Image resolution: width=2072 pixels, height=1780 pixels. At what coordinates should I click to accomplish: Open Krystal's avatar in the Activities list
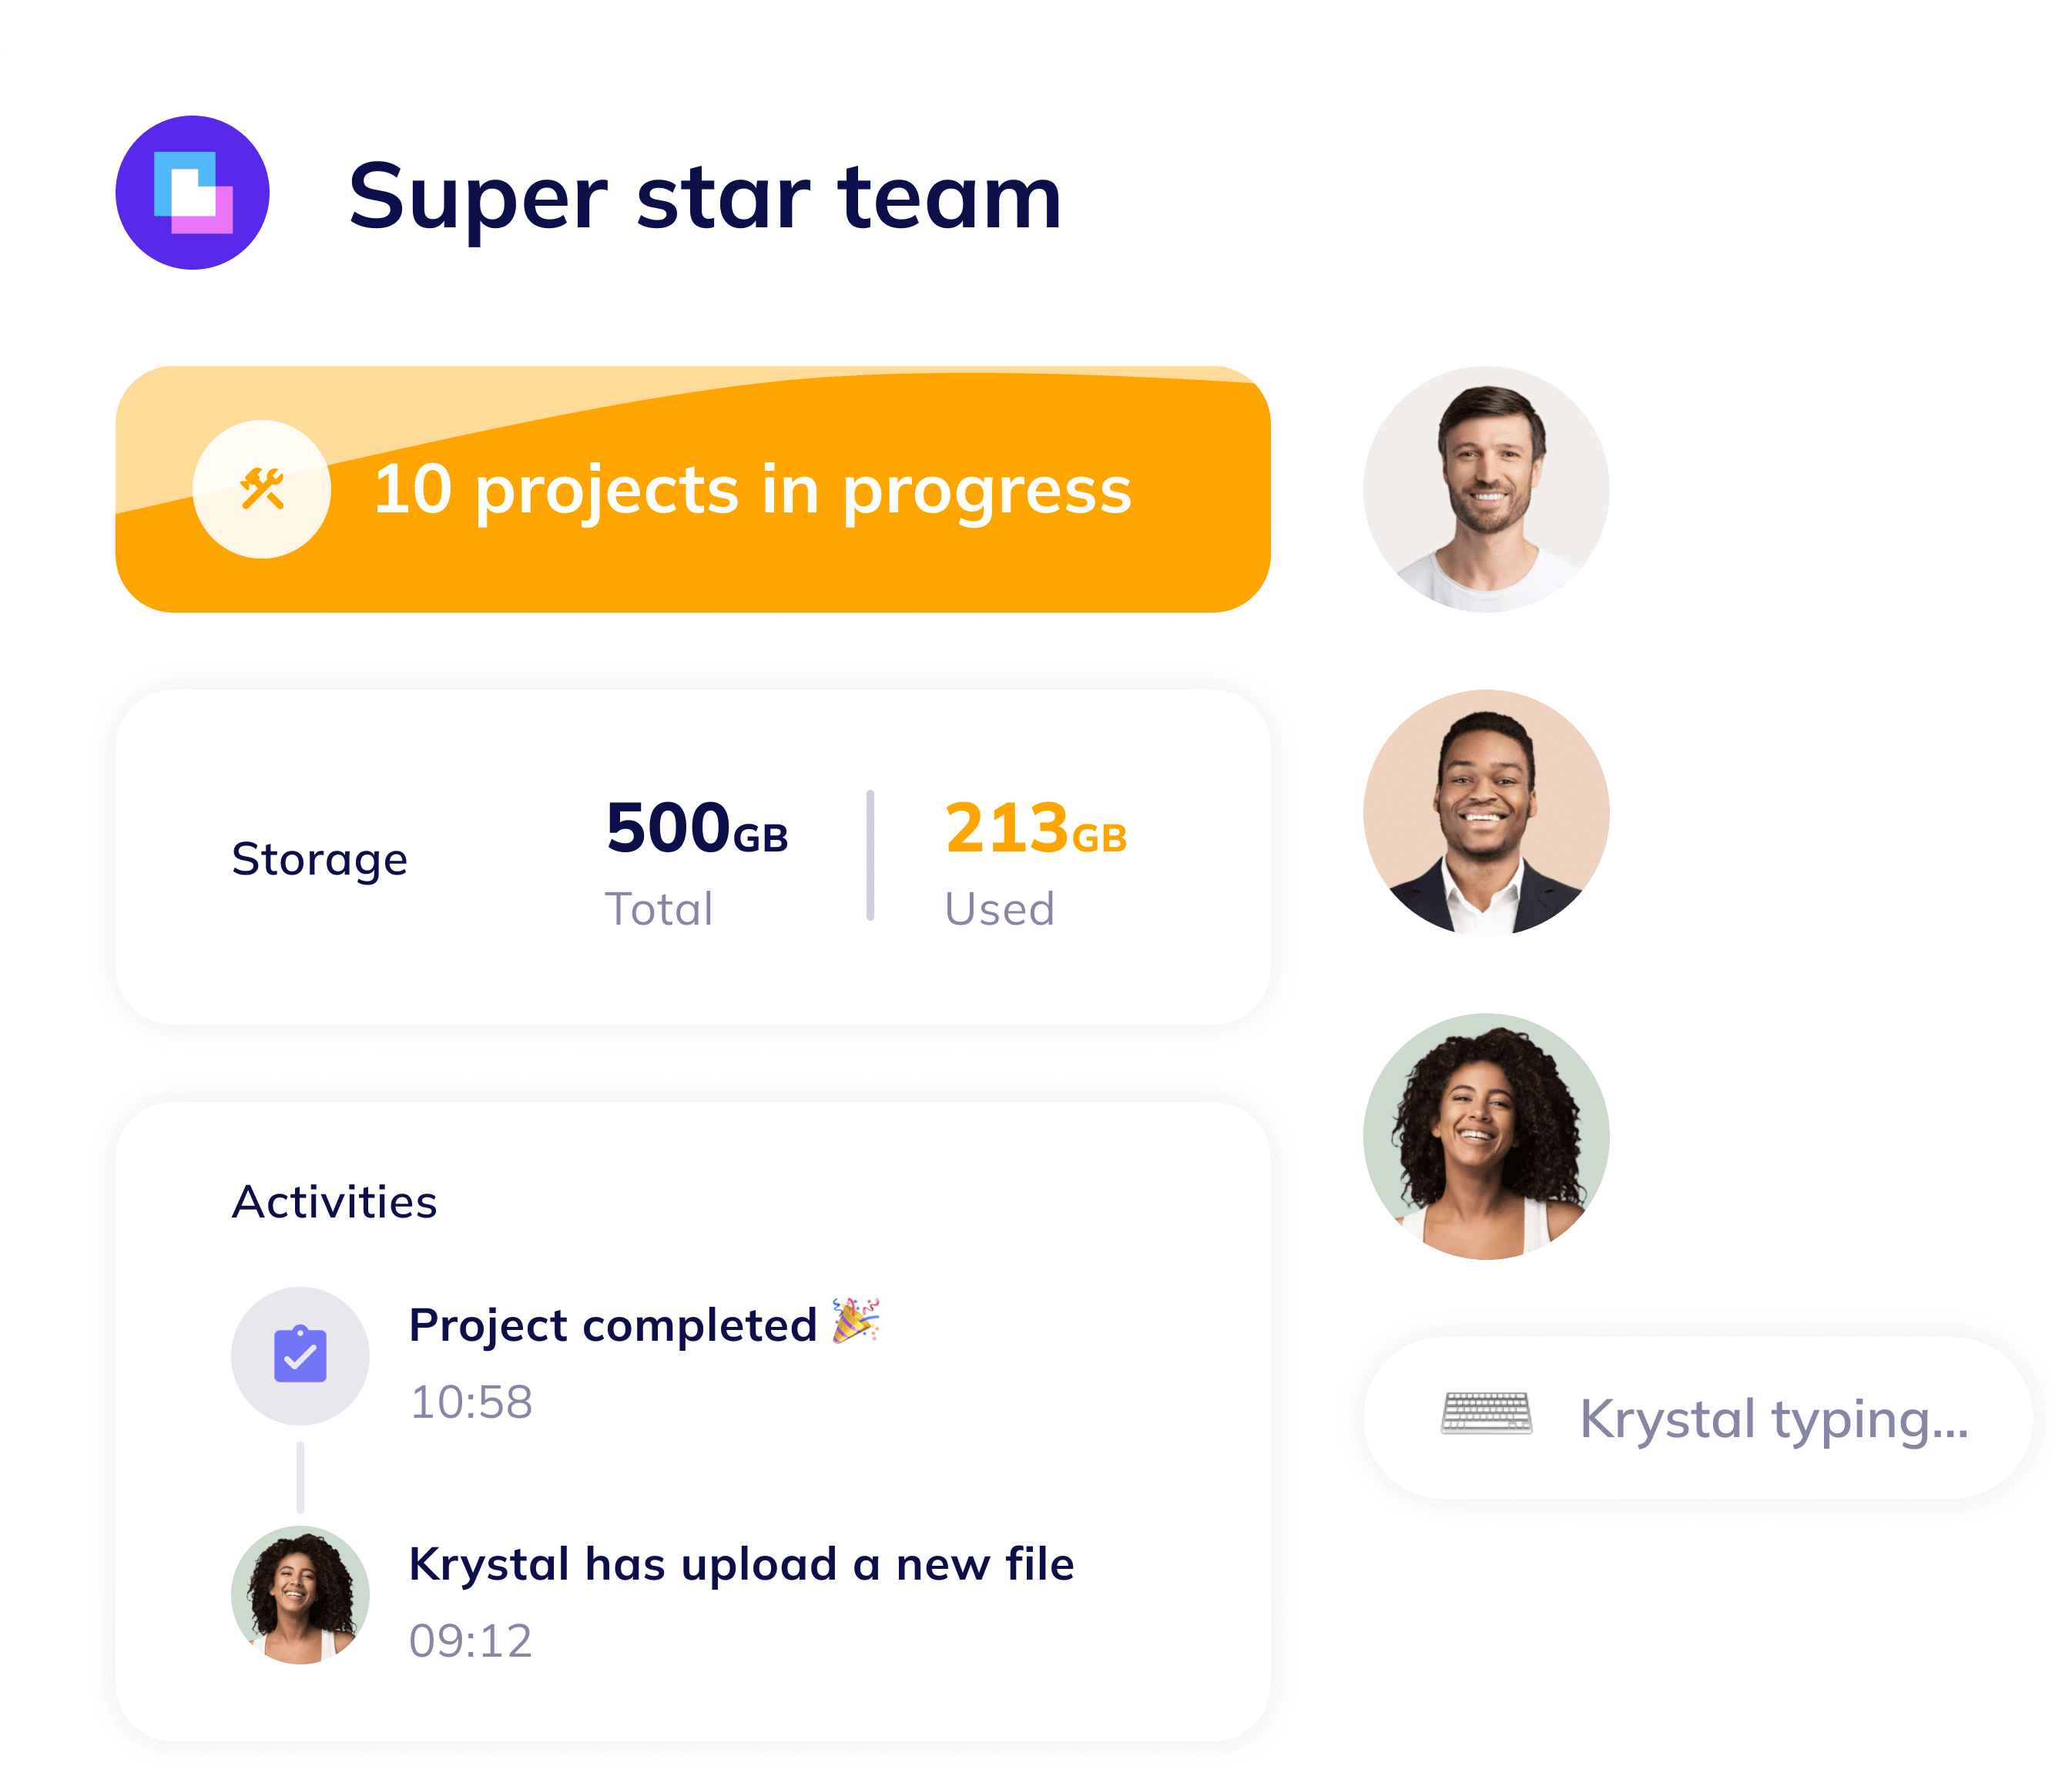(x=300, y=1595)
